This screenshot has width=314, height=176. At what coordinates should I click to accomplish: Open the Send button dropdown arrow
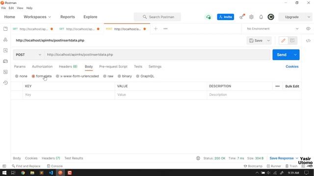click(295, 55)
